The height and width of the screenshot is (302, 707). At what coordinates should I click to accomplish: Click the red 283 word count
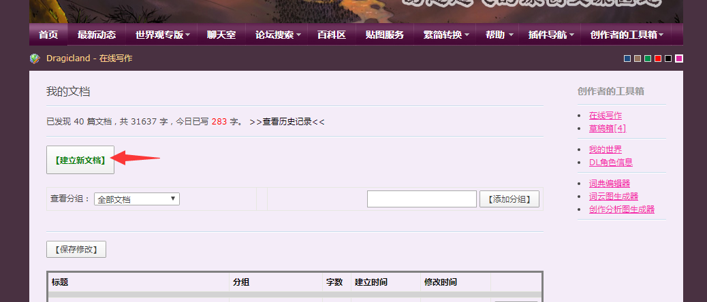tap(219, 122)
